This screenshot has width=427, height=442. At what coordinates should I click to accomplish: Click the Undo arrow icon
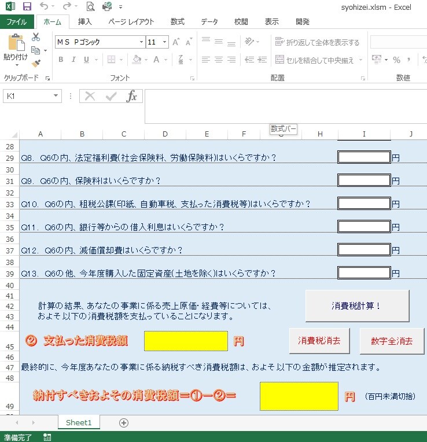pyautogui.click(x=44, y=6)
